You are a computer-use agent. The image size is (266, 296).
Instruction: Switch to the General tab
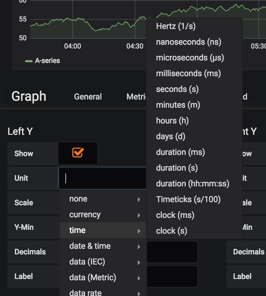click(88, 97)
